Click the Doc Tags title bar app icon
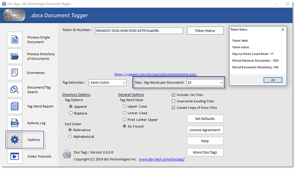The image size is (295, 169). pos(4,4)
